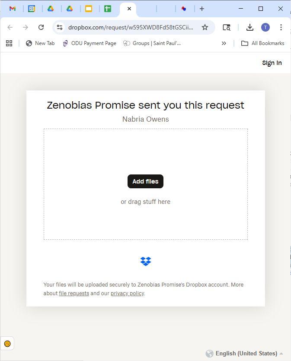The width and height of the screenshot is (291, 361).
Task: Switch to the Google Slides tab
Action: [x=89, y=9]
